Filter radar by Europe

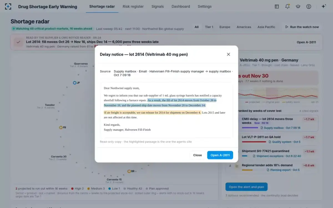click(x=225, y=27)
